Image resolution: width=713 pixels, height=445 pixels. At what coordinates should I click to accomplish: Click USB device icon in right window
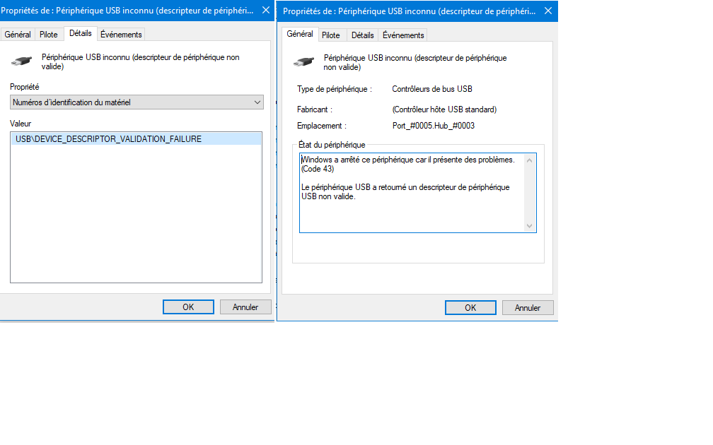[303, 61]
